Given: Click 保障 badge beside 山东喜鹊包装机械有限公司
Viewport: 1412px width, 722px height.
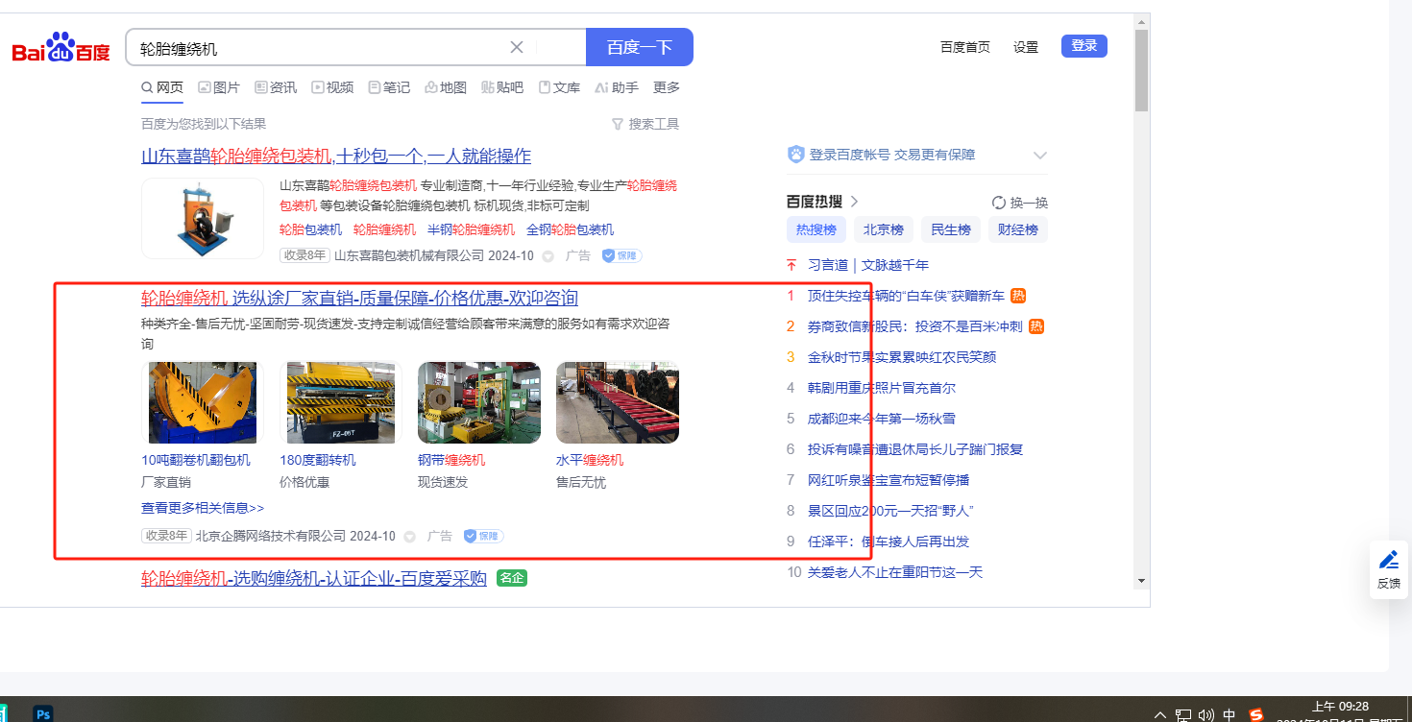Looking at the screenshot, I should coord(621,255).
